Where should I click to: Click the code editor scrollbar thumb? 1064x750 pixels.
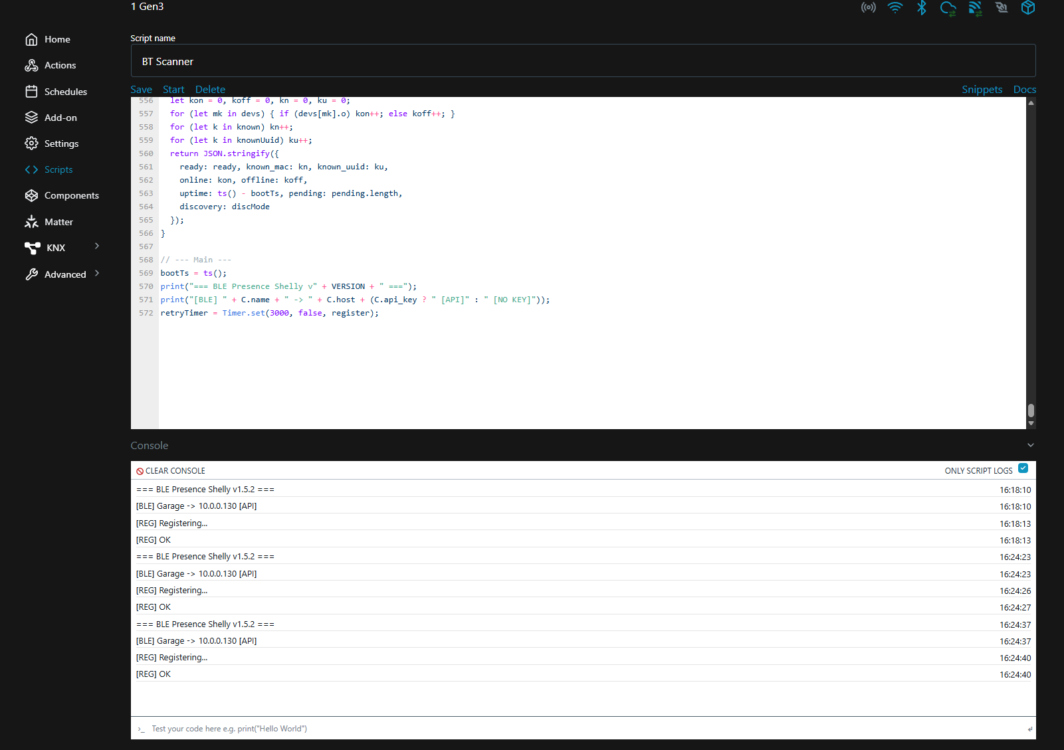tap(1031, 410)
